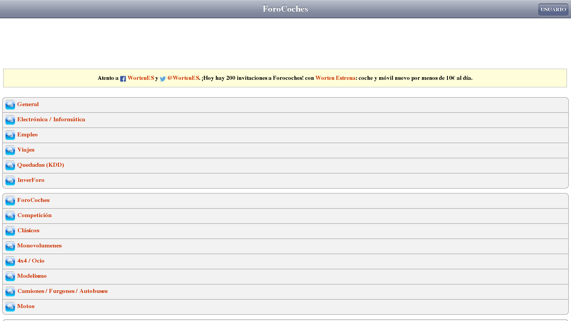Click the chat icon beside 4x4 / Ocio

[x=10, y=262]
